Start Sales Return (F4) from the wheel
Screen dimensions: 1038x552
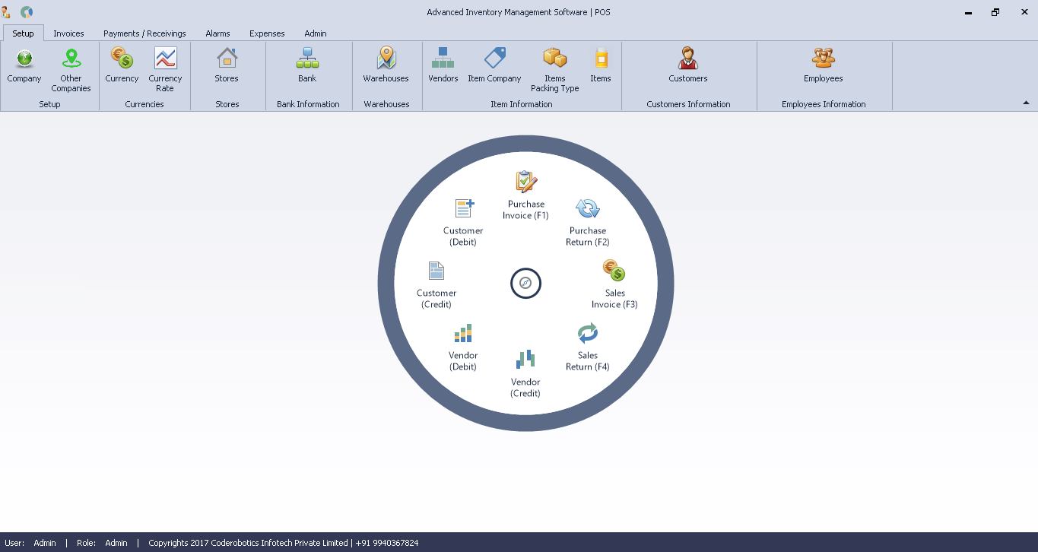click(x=588, y=334)
